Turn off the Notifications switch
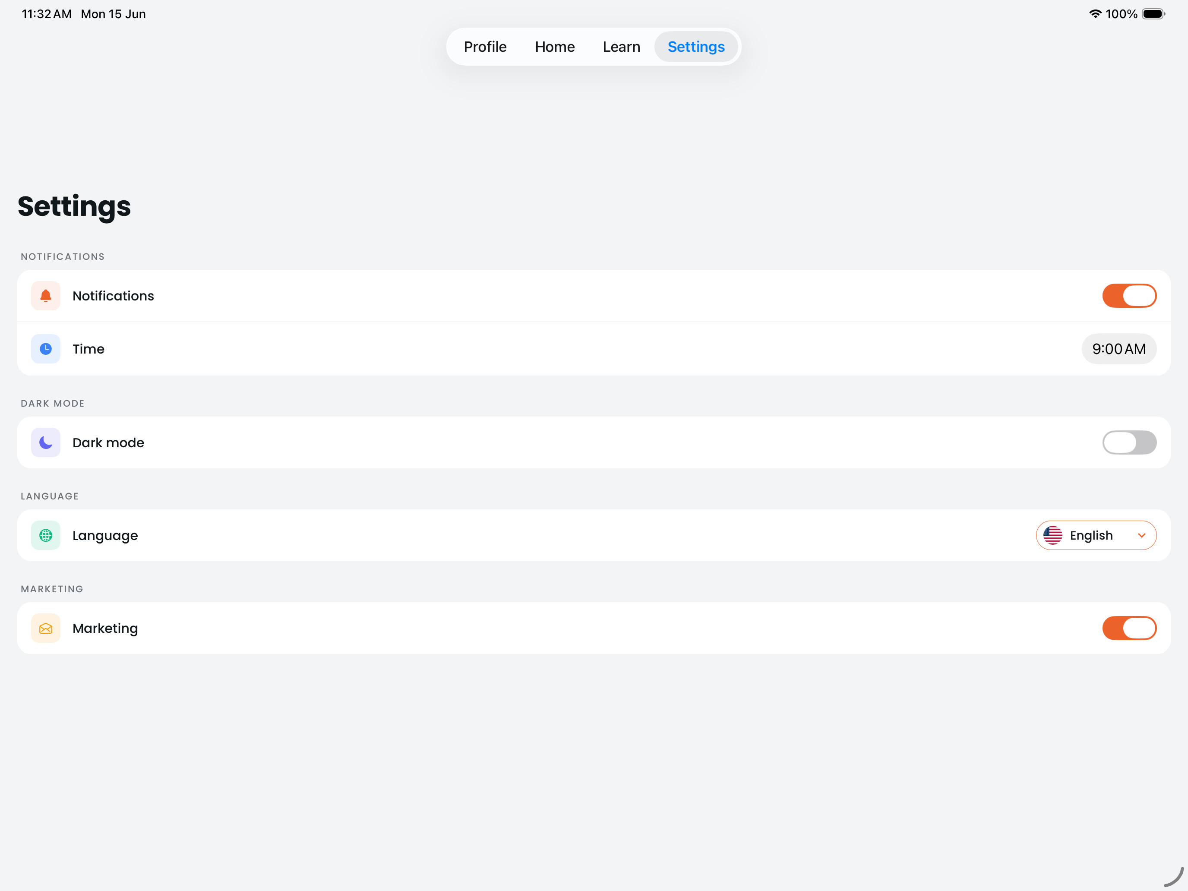Screen dimensions: 1188x891 pyautogui.click(x=1129, y=296)
